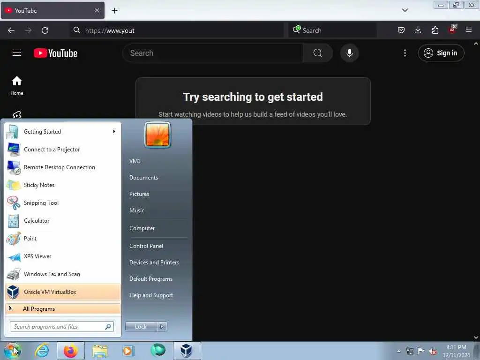Open Remote Desktop Connection

pos(63,167)
